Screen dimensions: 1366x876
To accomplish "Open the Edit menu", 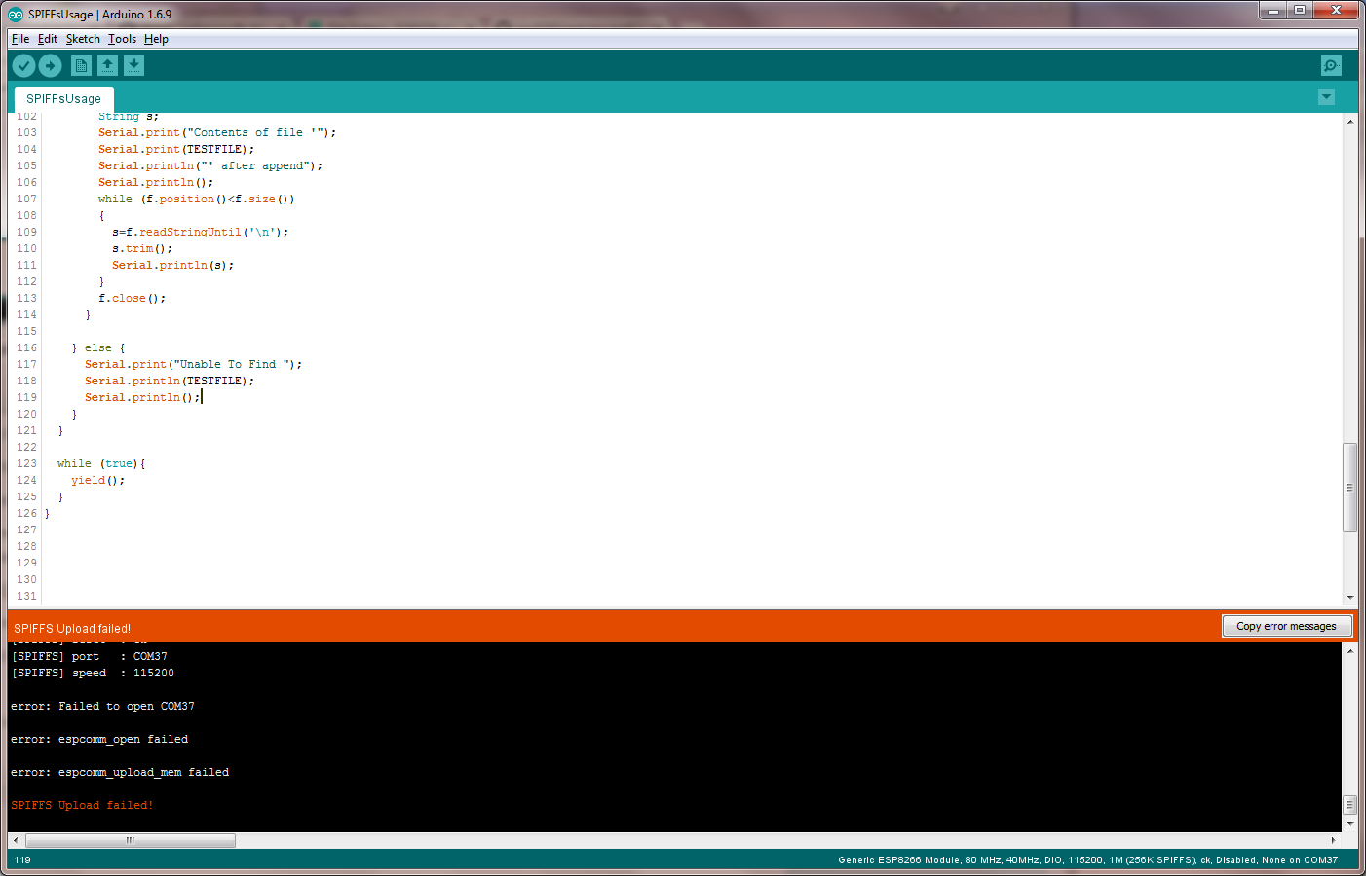I will pos(48,39).
